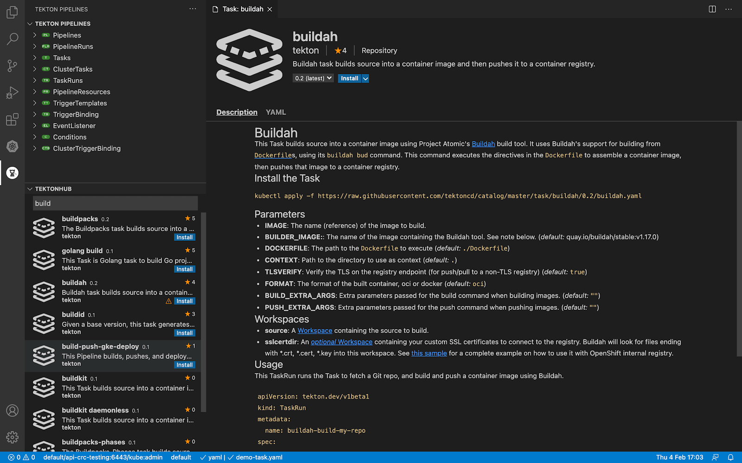Click the main Install button for buildah

tap(350, 79)
